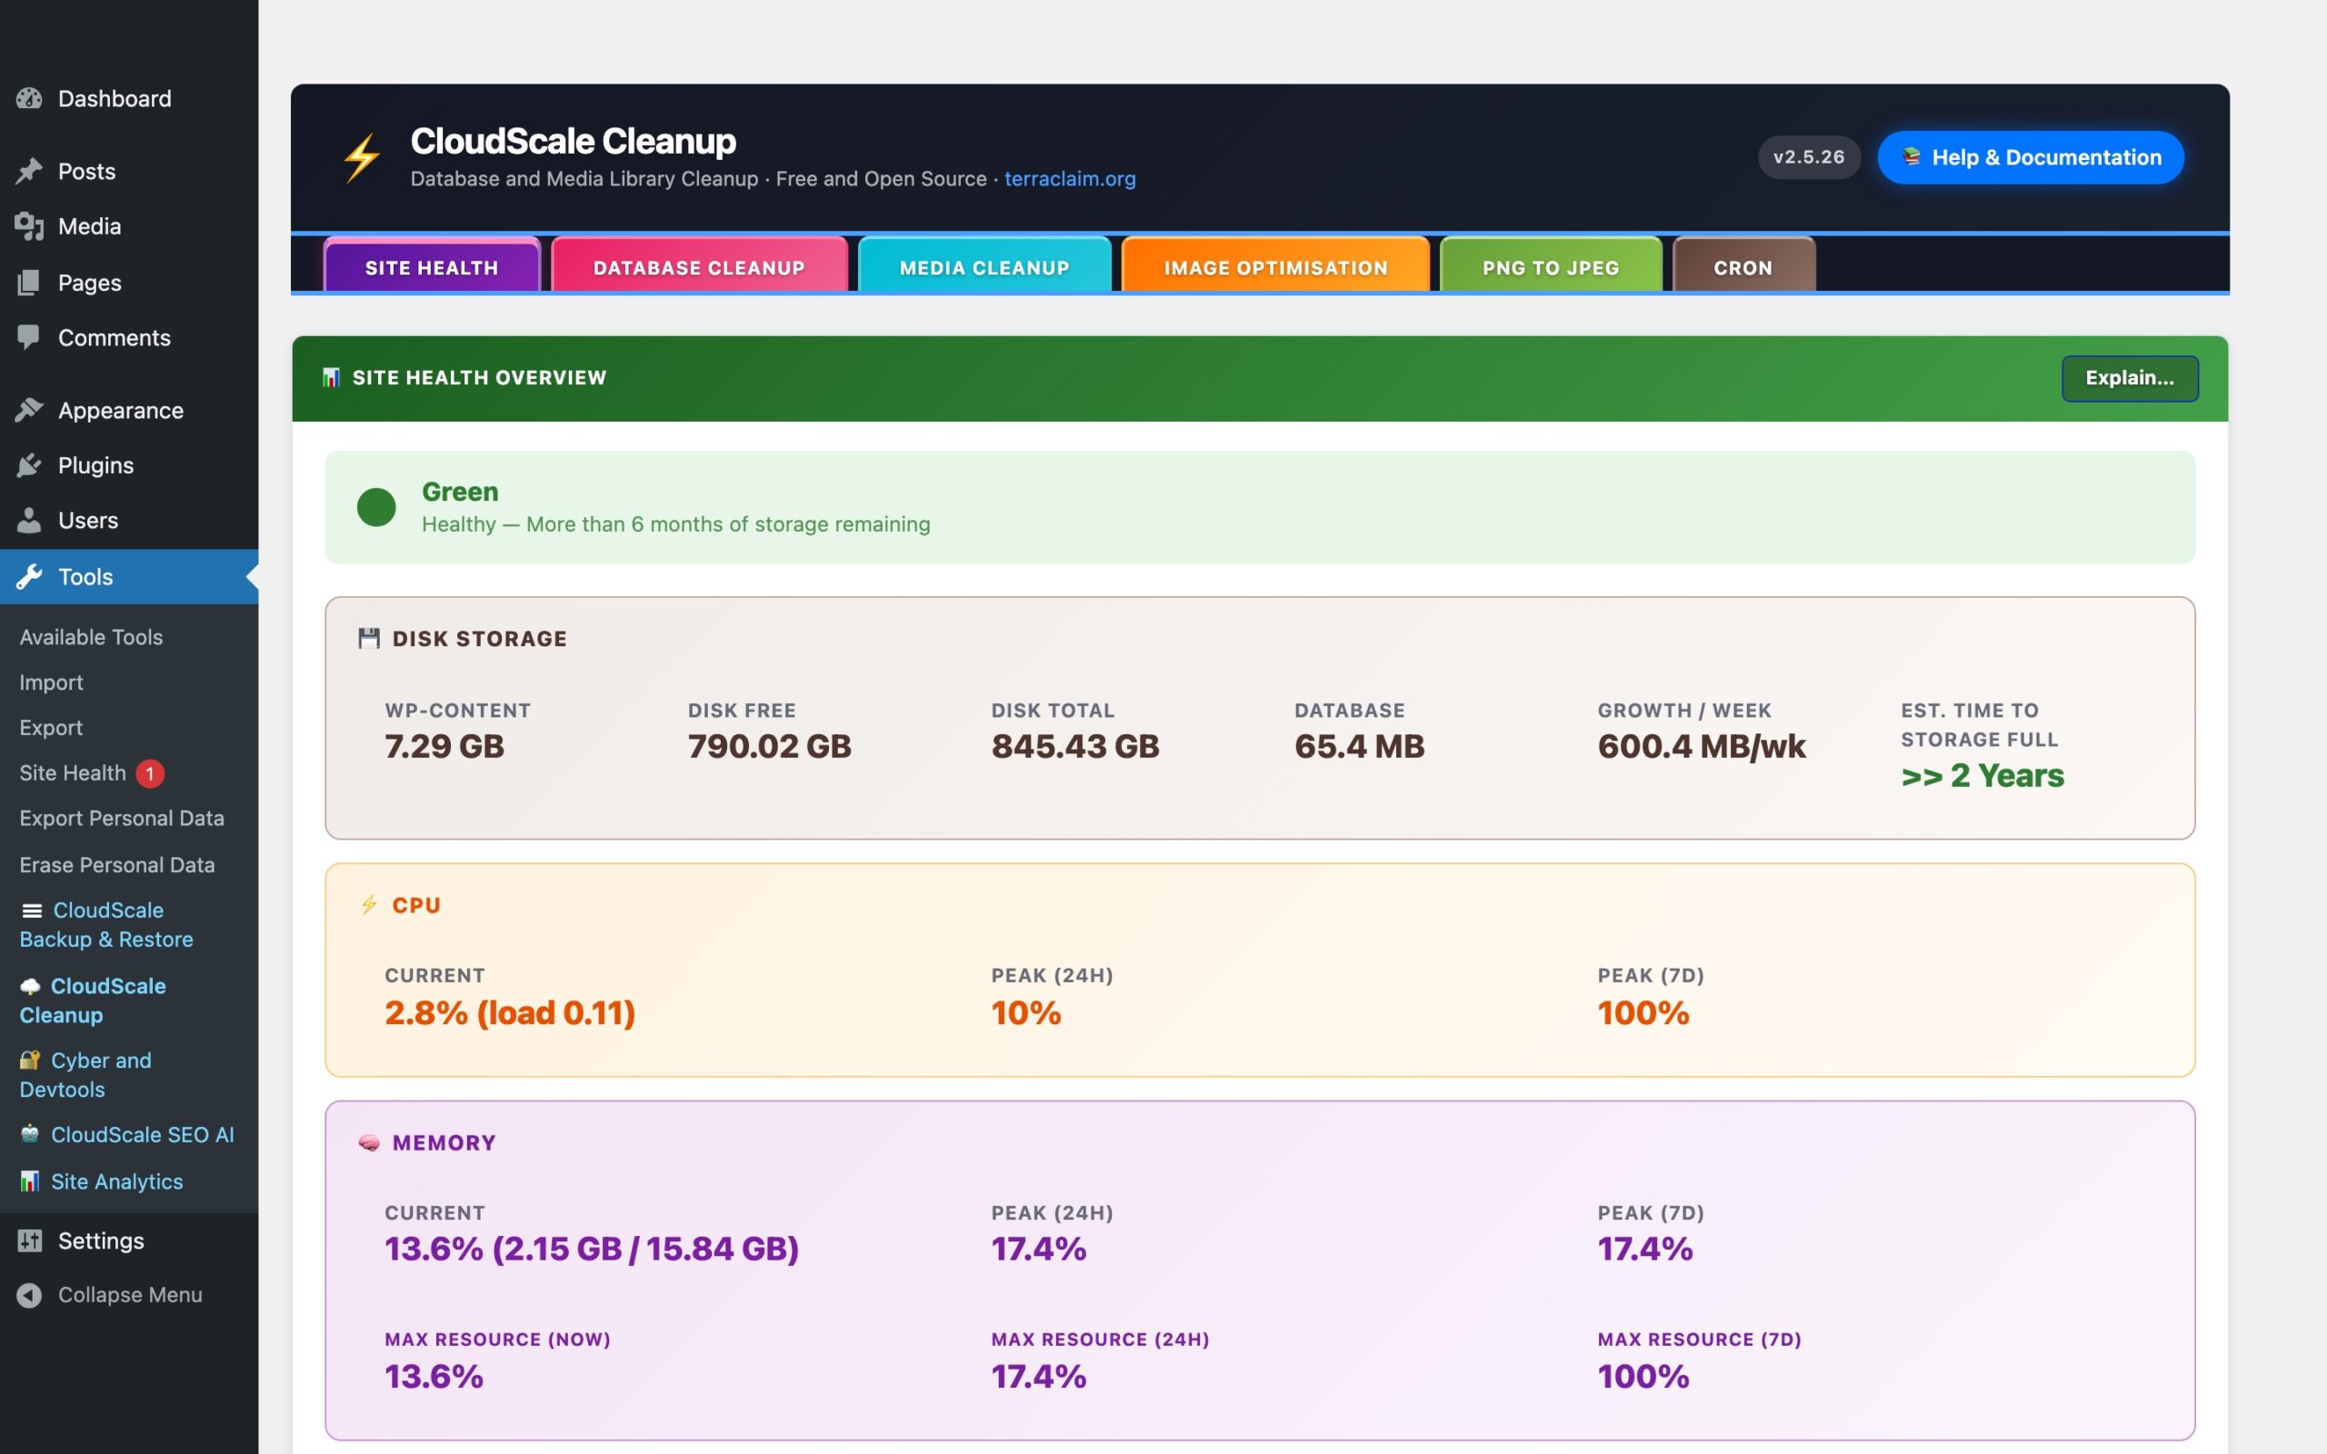Select the Appearance paintbrush icon

coord(30,410)
